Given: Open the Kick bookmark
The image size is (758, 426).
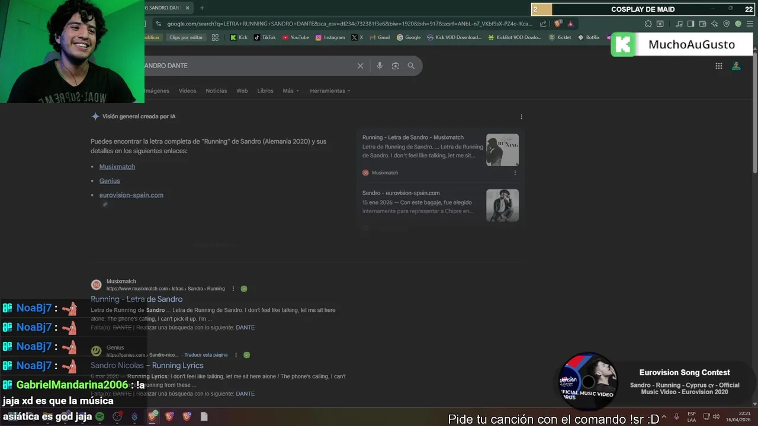Looking at the screenshot, I should (239, 37).
